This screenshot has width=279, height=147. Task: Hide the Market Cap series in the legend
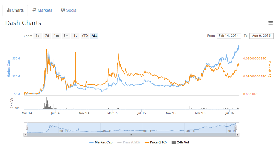click(x=101, y=142)
